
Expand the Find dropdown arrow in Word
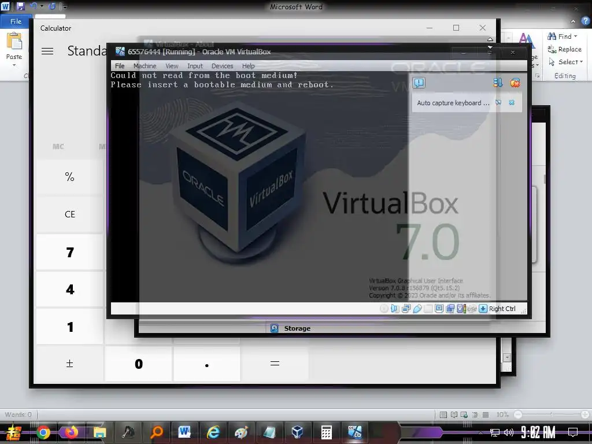point(575,36)
